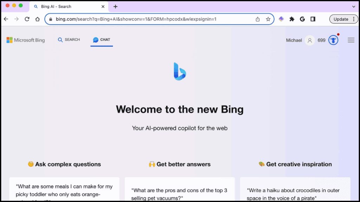Click the 699 rewards points
This screenshot has width=360, height=202.
point(321,40)
